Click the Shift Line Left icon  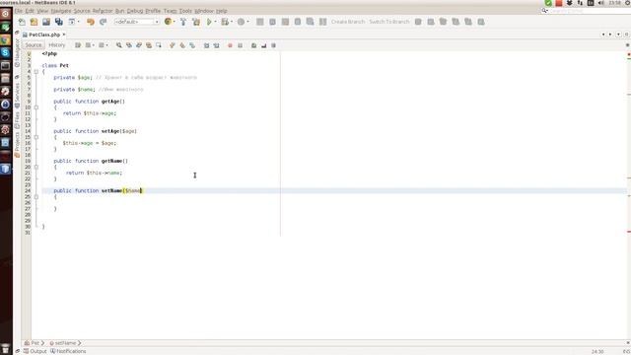point(206,45)
